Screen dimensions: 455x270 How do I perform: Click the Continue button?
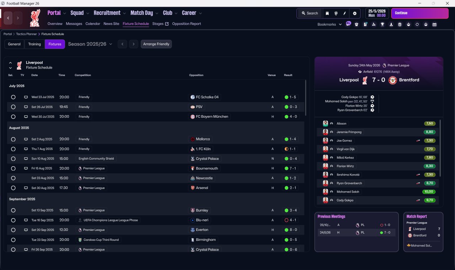click(x=420, y=13)
